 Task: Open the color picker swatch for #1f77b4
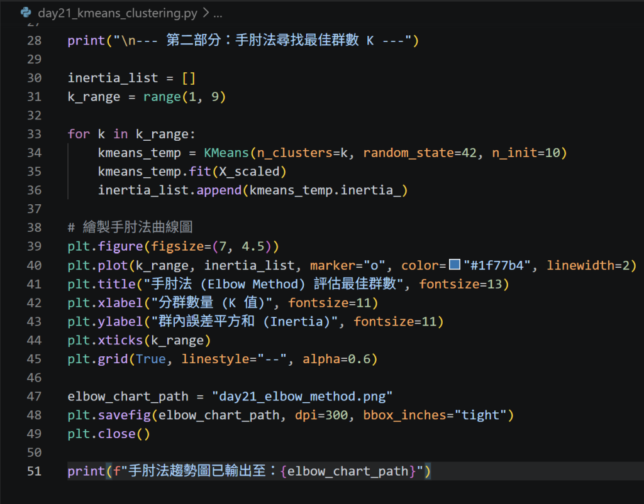click(x=454, y=265)
